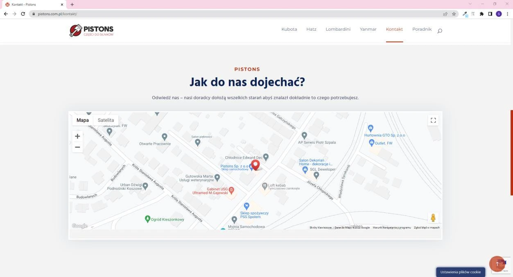
Task: Click the Pistons logo in header
Action: pyautogui.click(x=91, y=30)
